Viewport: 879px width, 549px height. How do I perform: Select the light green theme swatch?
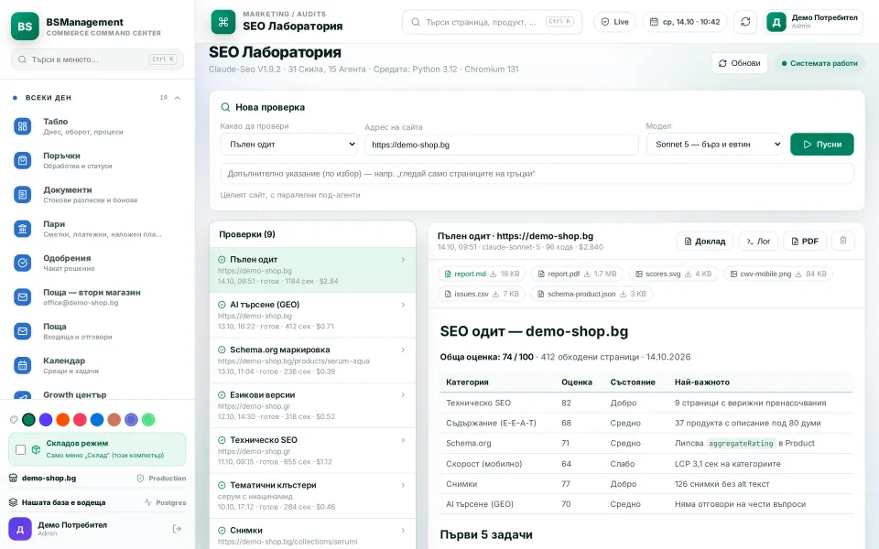point(148,420)
